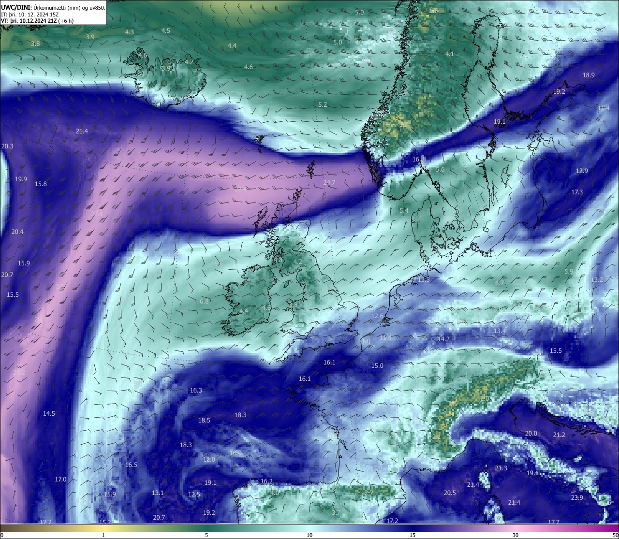Image resolution: width=619 pixels, height=539 pixels.
Task: Click the 24.7 value west of Norway
Action: [329, 183]
